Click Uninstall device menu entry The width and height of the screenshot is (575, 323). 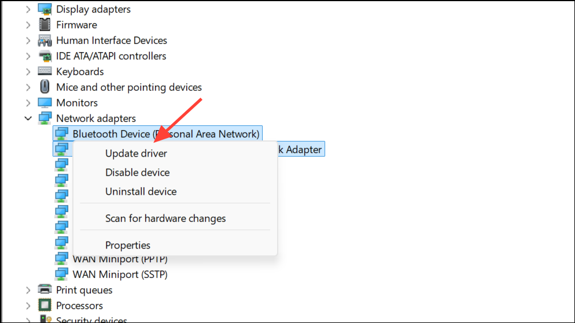point(141,191)
